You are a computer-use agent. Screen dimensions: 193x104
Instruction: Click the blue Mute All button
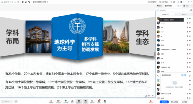pos(164,102)
